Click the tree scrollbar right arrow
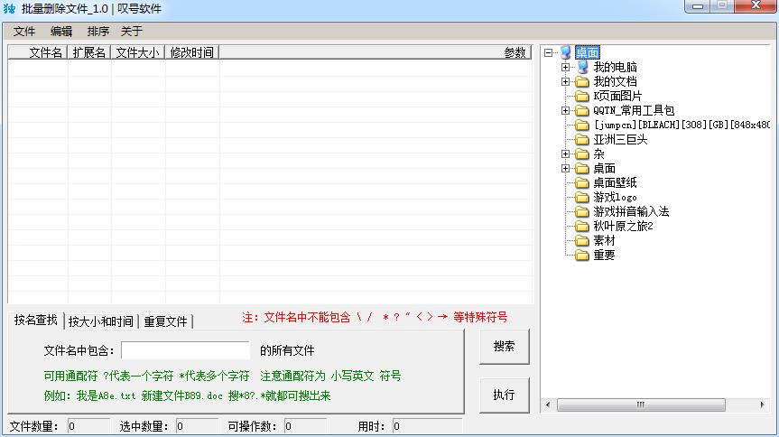Image resolution: width=779 pixels, height=437 pixels. [763, 404]
